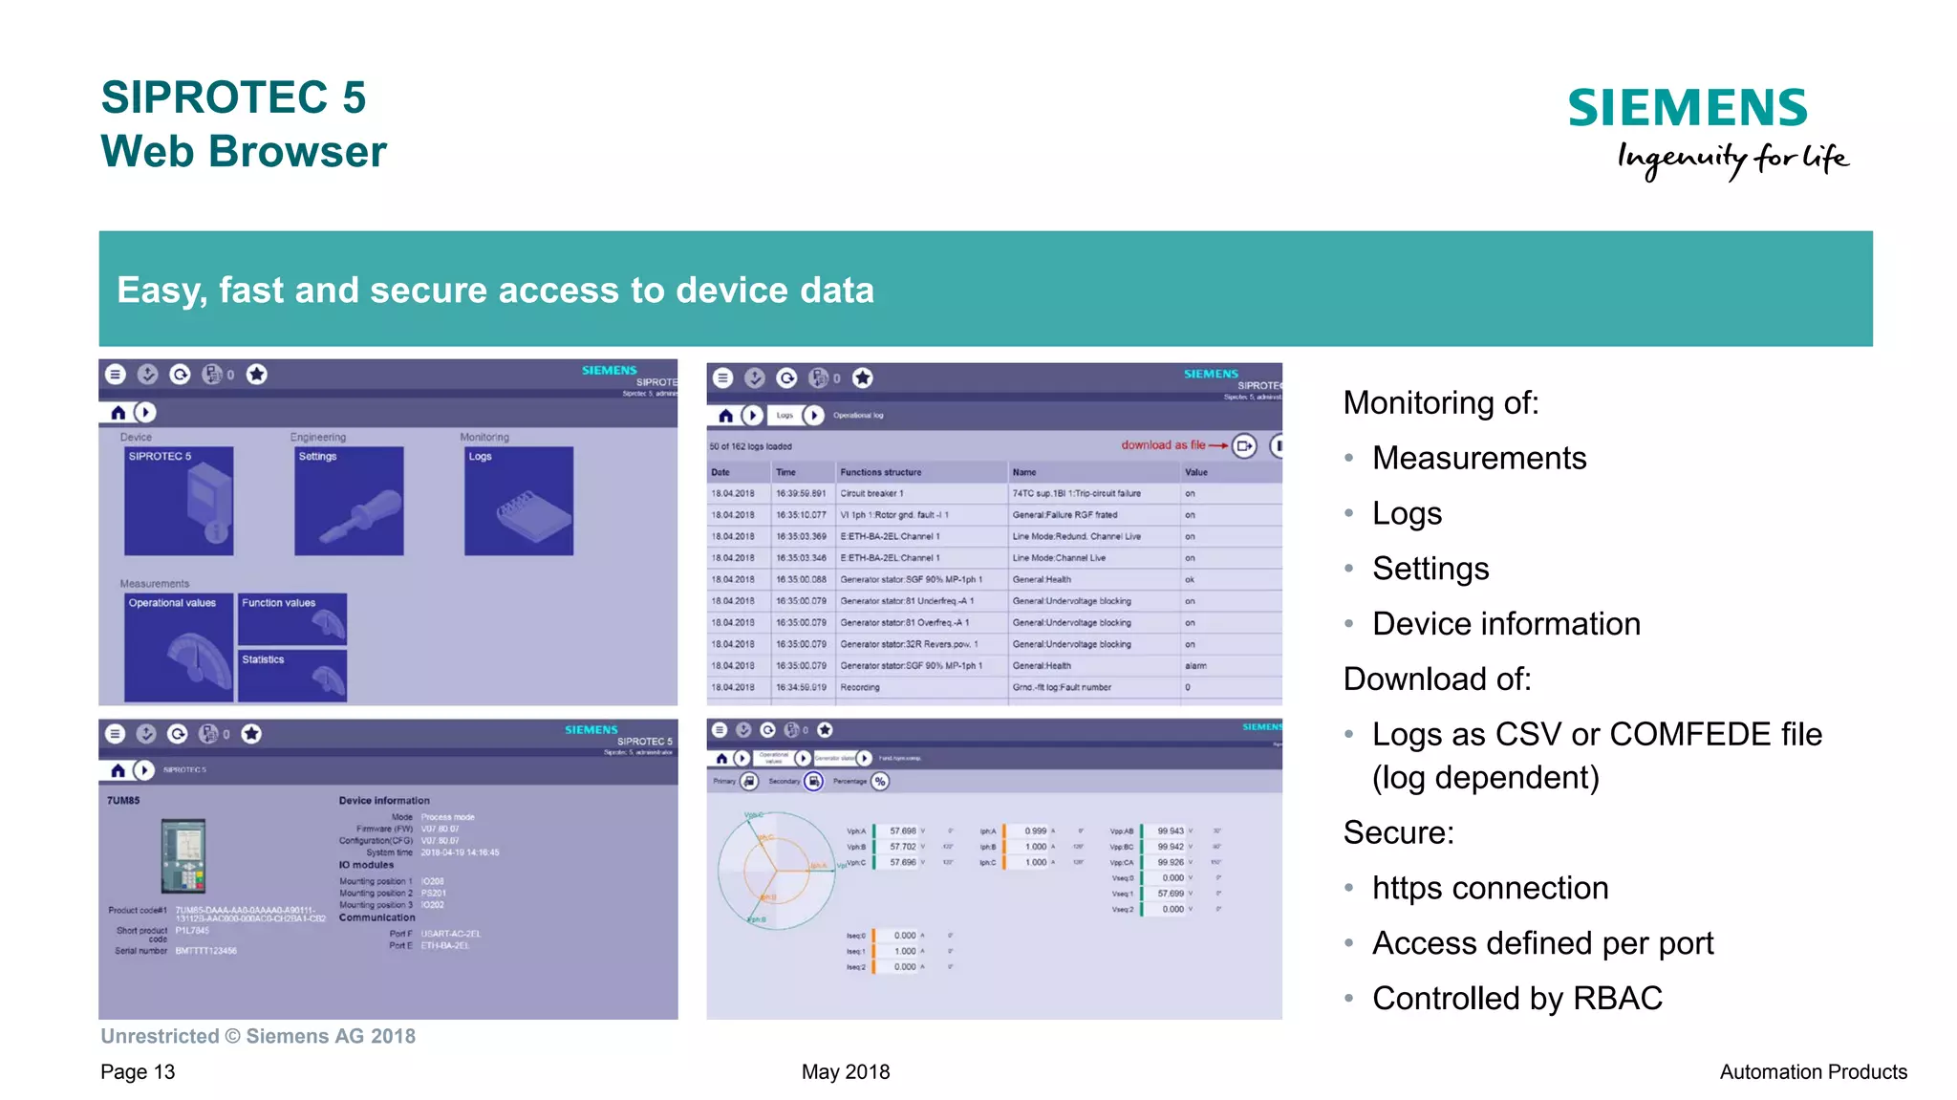Open the SIPROTEC 5 device tile
This screenshot has height=1100, width=1957.
(x=179, y=501)
